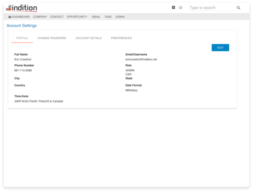Viewport: 253px width, 192px height.
Task: Click the phone number 661-713-2088
Action: point(23,71)
